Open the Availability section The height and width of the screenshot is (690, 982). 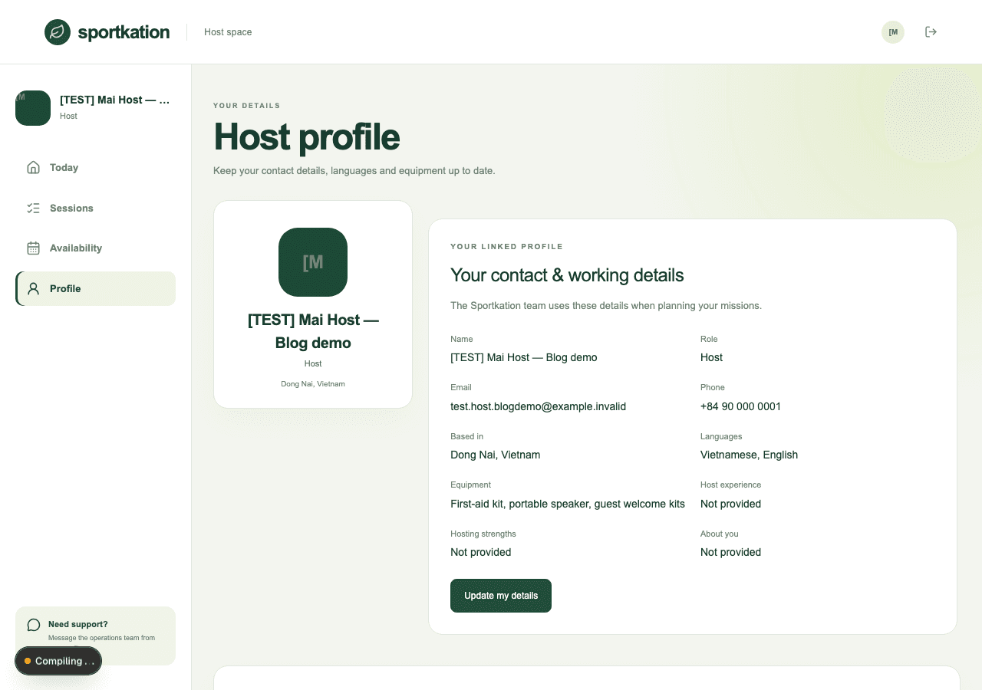coord(95,248)
